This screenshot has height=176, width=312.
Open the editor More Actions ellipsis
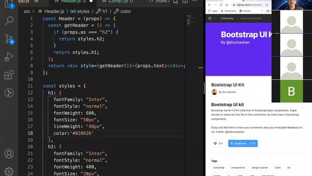(x=195, y=1)
